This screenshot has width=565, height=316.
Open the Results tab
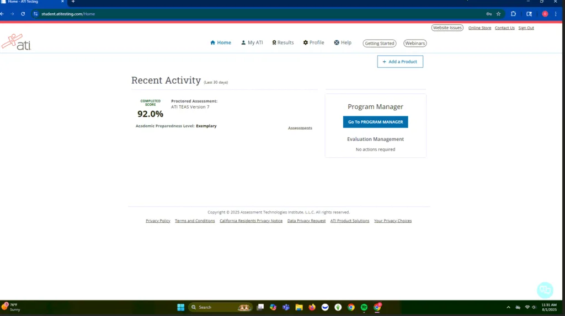282,42
